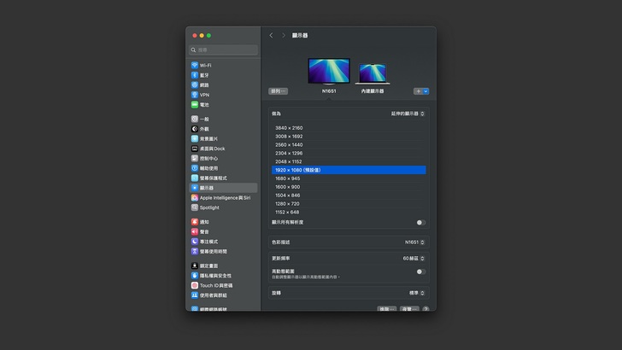Click the Arrange (排列…) button
622x350 pixels.
[279, 90]
